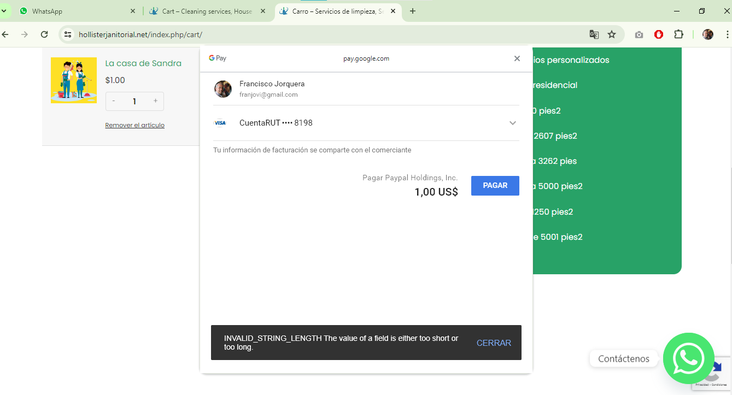The height and width of the screenshot is (395, 732).
Task: Click the ios personalizados text
Action: coord(571,60)
